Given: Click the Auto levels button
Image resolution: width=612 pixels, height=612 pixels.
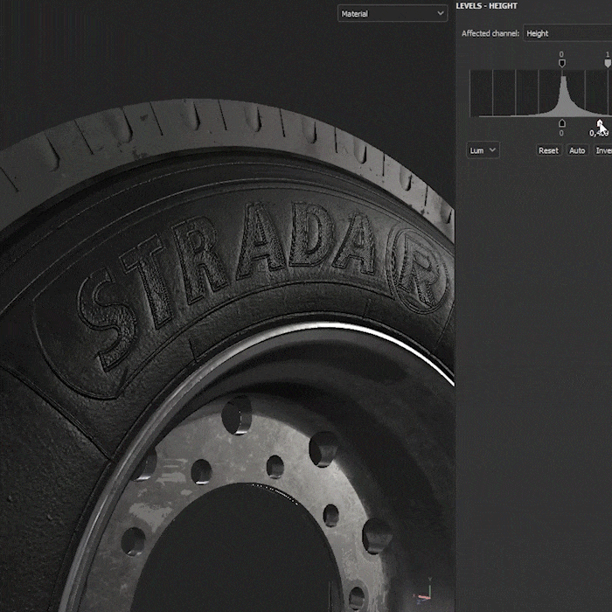Looking at the screenshot, I should (x=577, y=150).
